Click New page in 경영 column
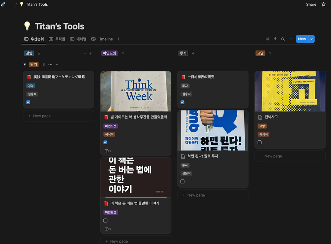 click(59, 116)
